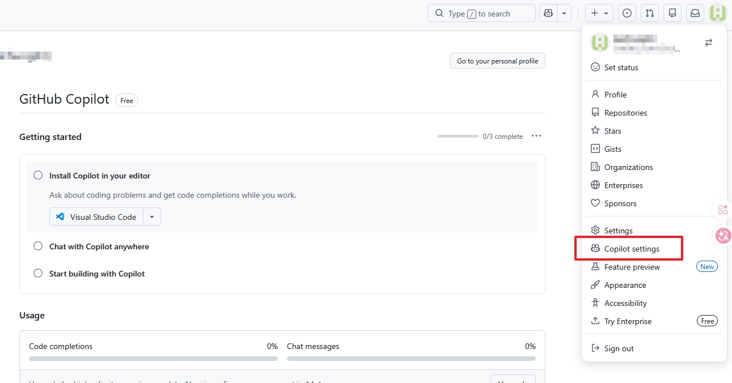Viewport: 732px width, 383px height.
Task: Toggle Start building with Copilot circle
Action: [38, 273]
